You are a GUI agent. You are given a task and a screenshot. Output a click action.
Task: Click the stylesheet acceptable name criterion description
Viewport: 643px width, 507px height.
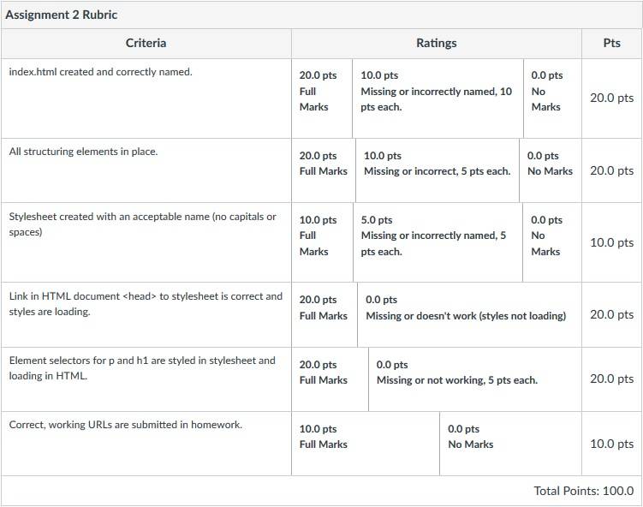[142, 224]
